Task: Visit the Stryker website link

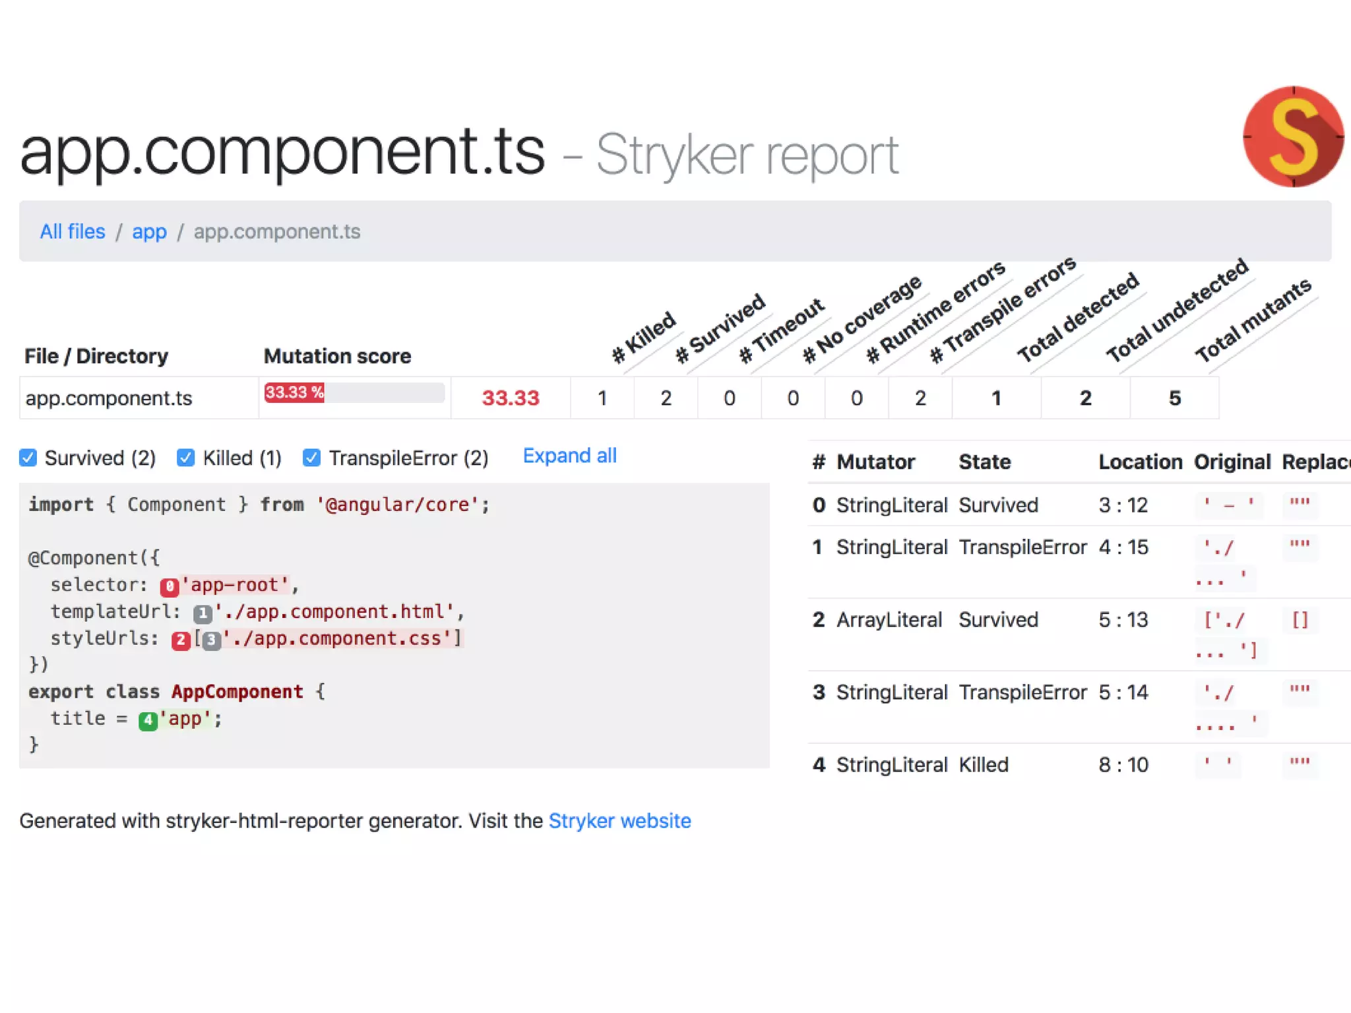Action: coord(619,820)
